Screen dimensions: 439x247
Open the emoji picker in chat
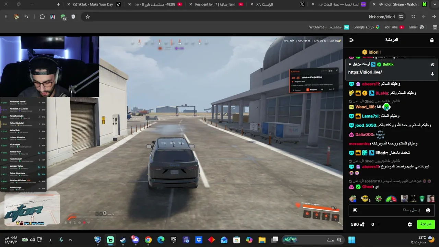coord(428,210)
